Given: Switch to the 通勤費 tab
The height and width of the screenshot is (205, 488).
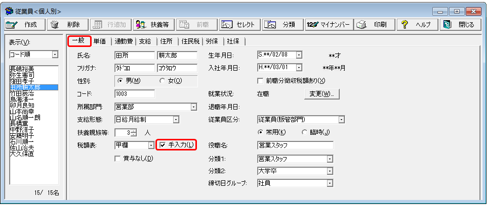Looking at the screenshot, I should click(124, 41).
